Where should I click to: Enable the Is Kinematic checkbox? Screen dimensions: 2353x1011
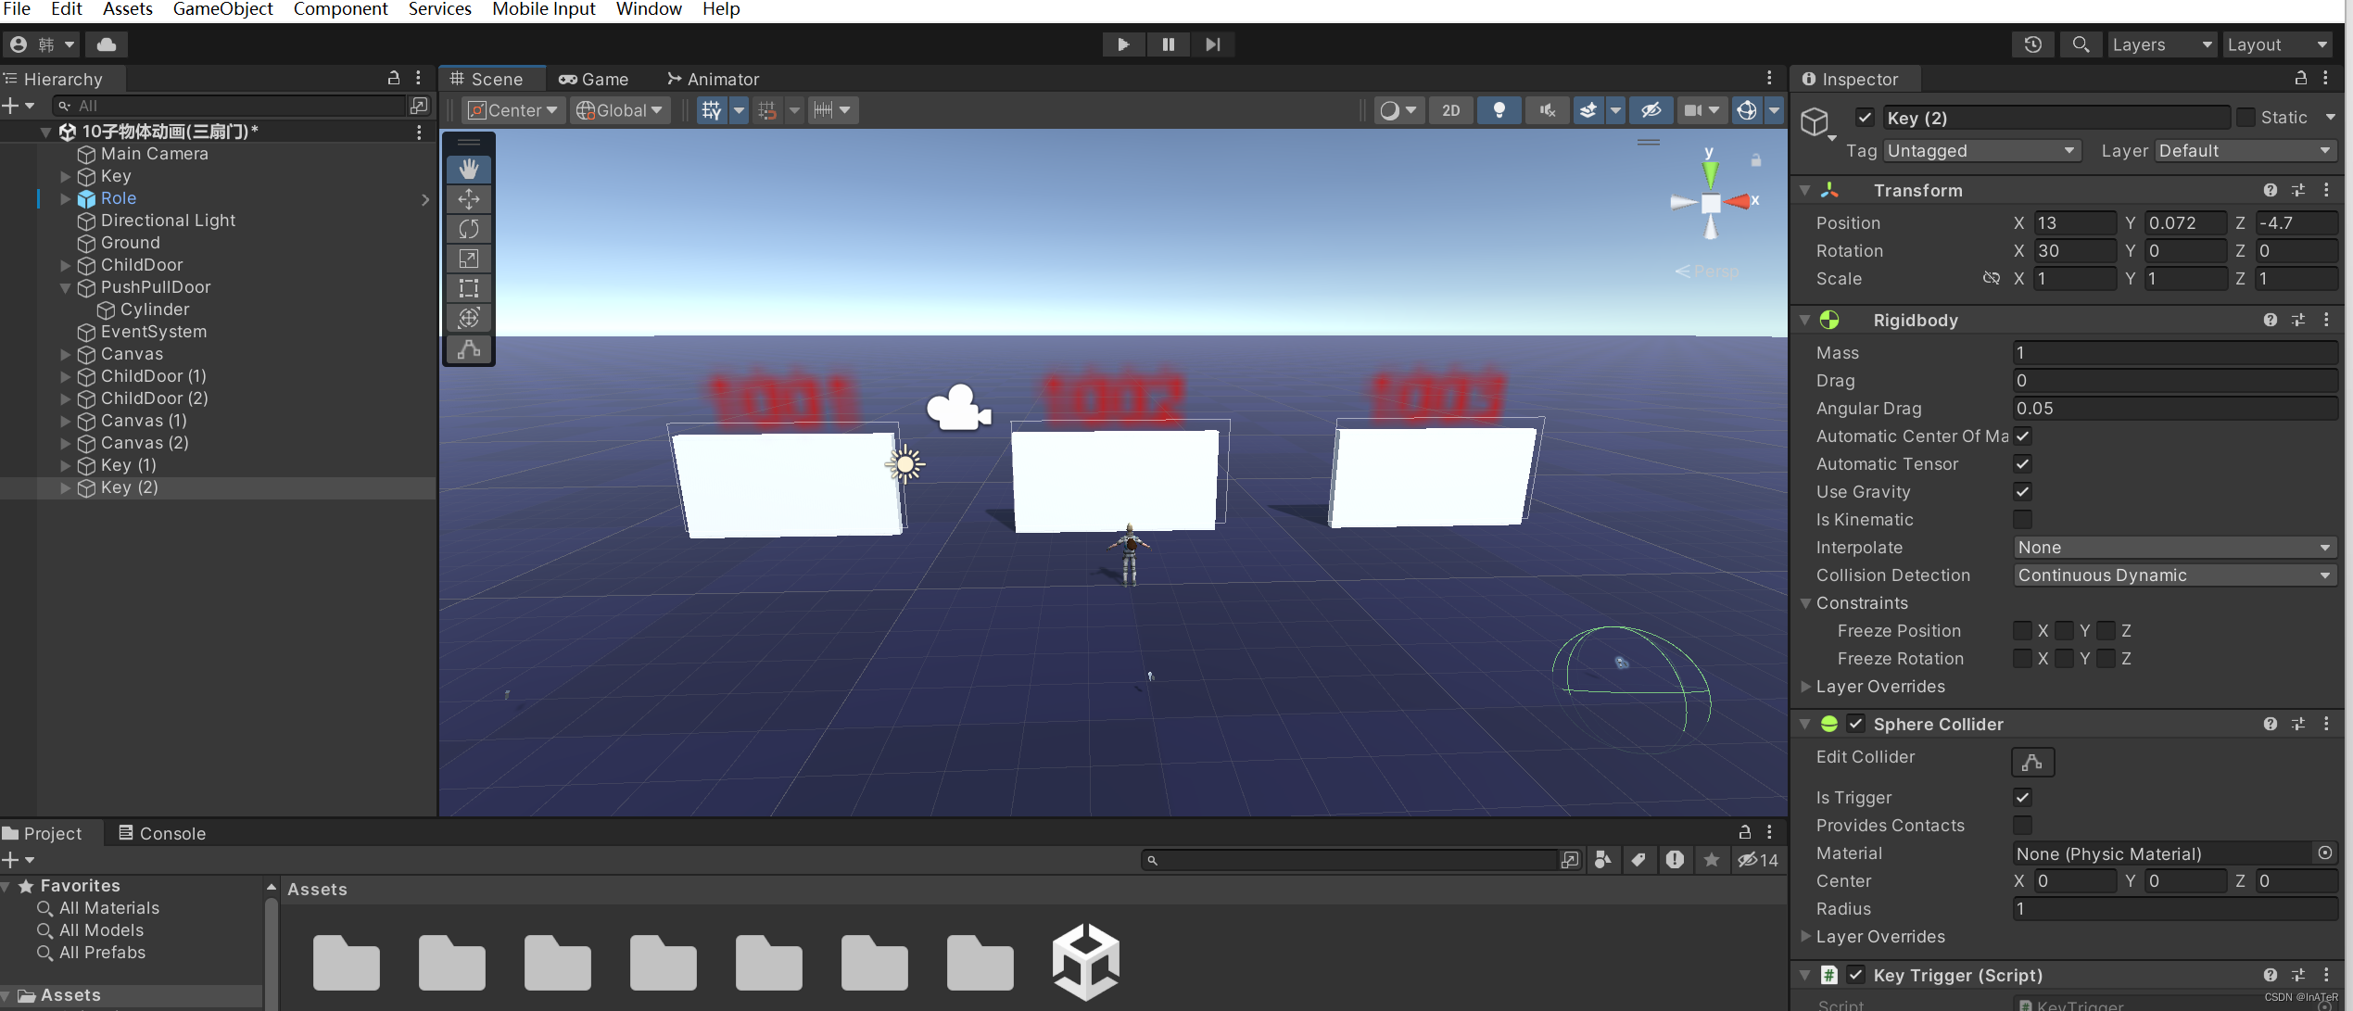coord(2022,520)
